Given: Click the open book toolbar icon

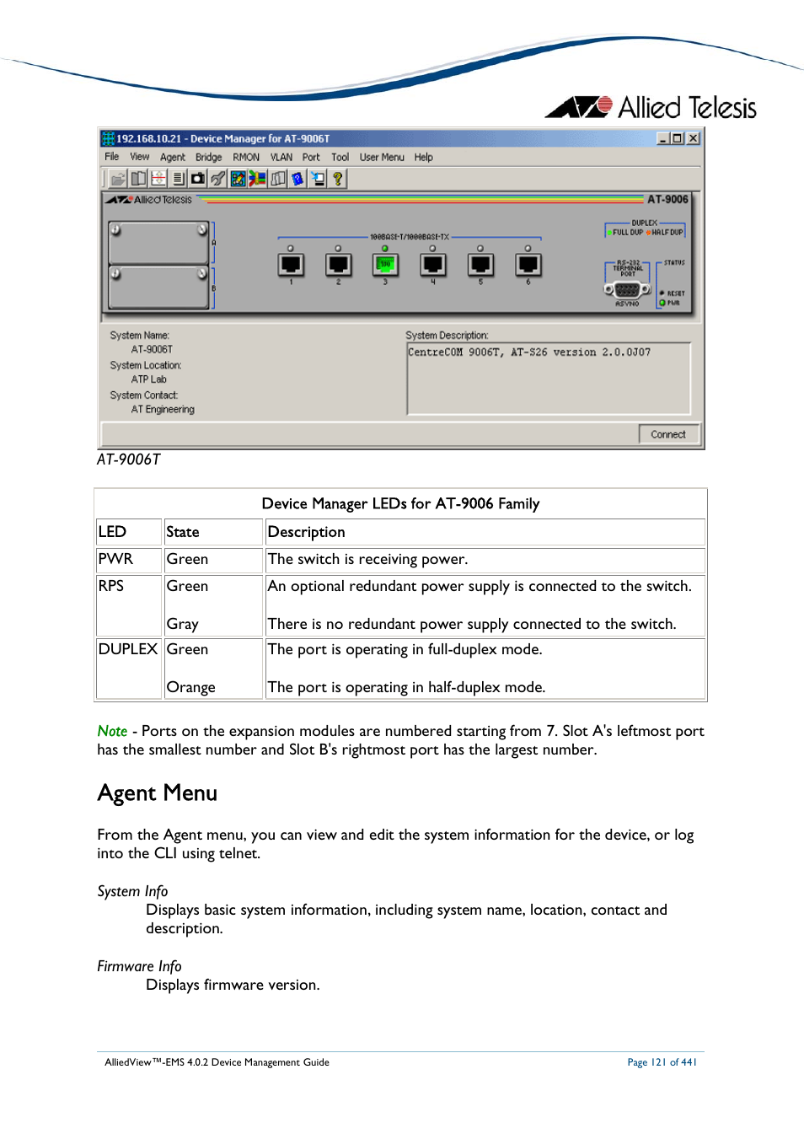Looking at the screenshot, I should [137, 179].
